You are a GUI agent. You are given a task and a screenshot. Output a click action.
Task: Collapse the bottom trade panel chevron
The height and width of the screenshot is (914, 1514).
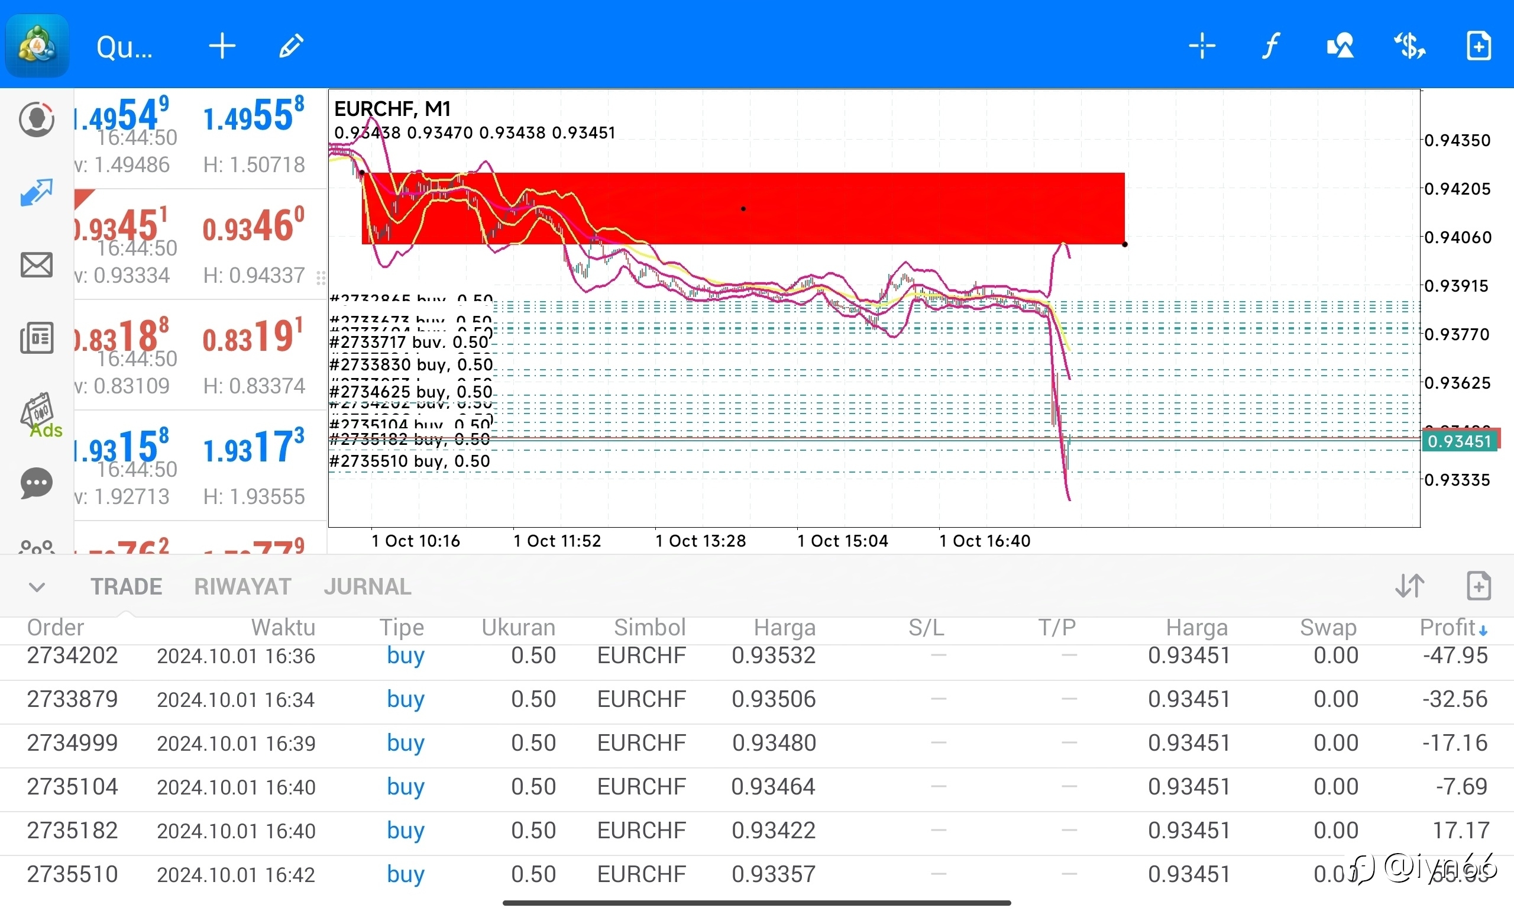pos(37,587)
